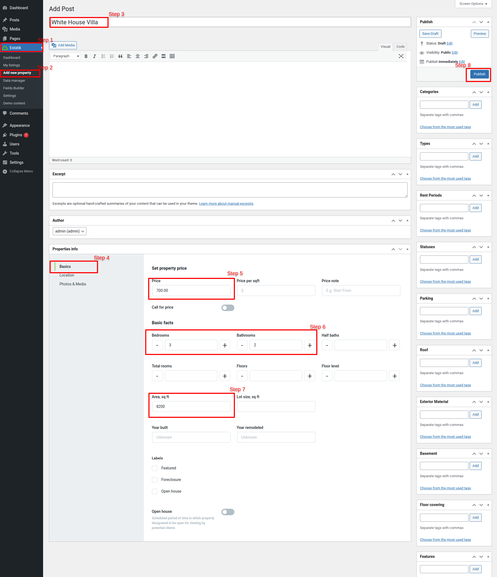
Task: Enable the Call for price toggle
Action: pyautogui.click(x=228, y=308)
